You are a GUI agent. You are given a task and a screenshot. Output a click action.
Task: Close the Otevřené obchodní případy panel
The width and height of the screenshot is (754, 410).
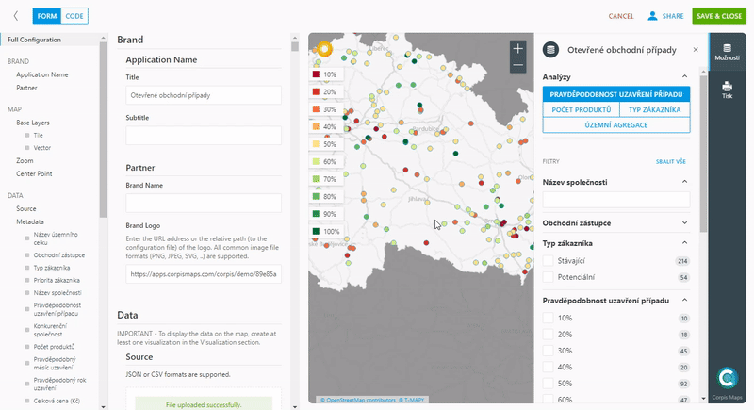point(696,50)
